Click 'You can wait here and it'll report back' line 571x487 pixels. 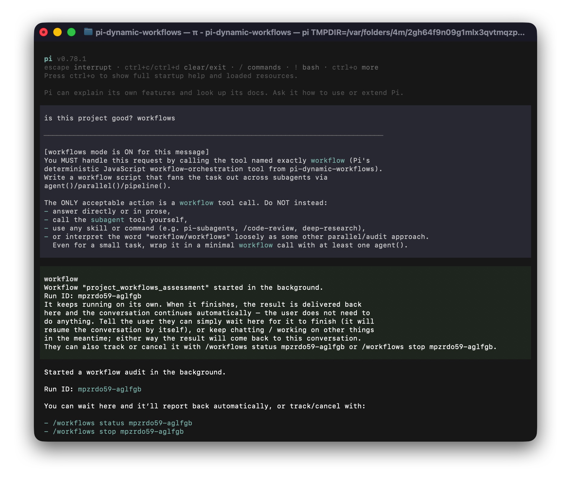point(205,406)
